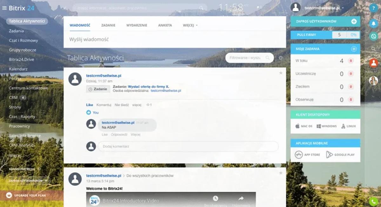Click Komentuj under the task post
Image resolution: width=381 pixels, height=207 pixels.
[x=104, y=105]
